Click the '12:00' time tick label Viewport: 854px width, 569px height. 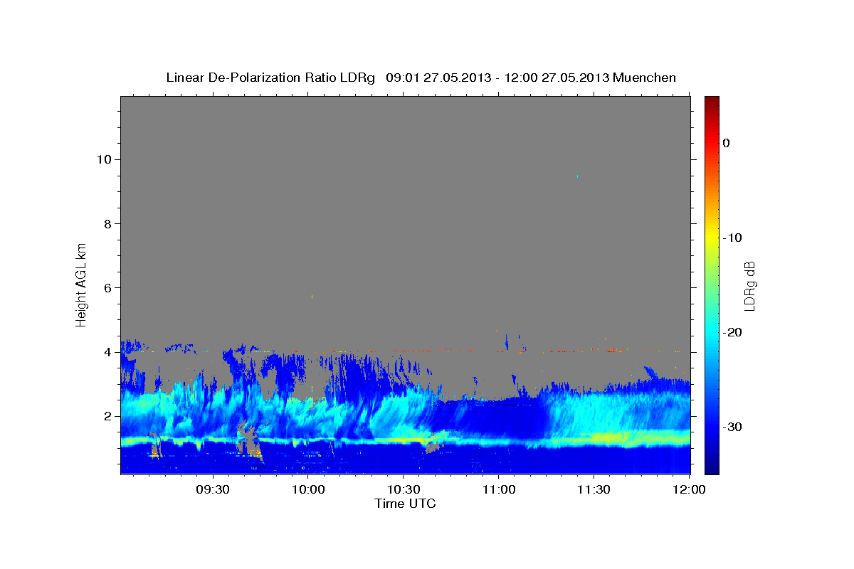tap(688, 490)
